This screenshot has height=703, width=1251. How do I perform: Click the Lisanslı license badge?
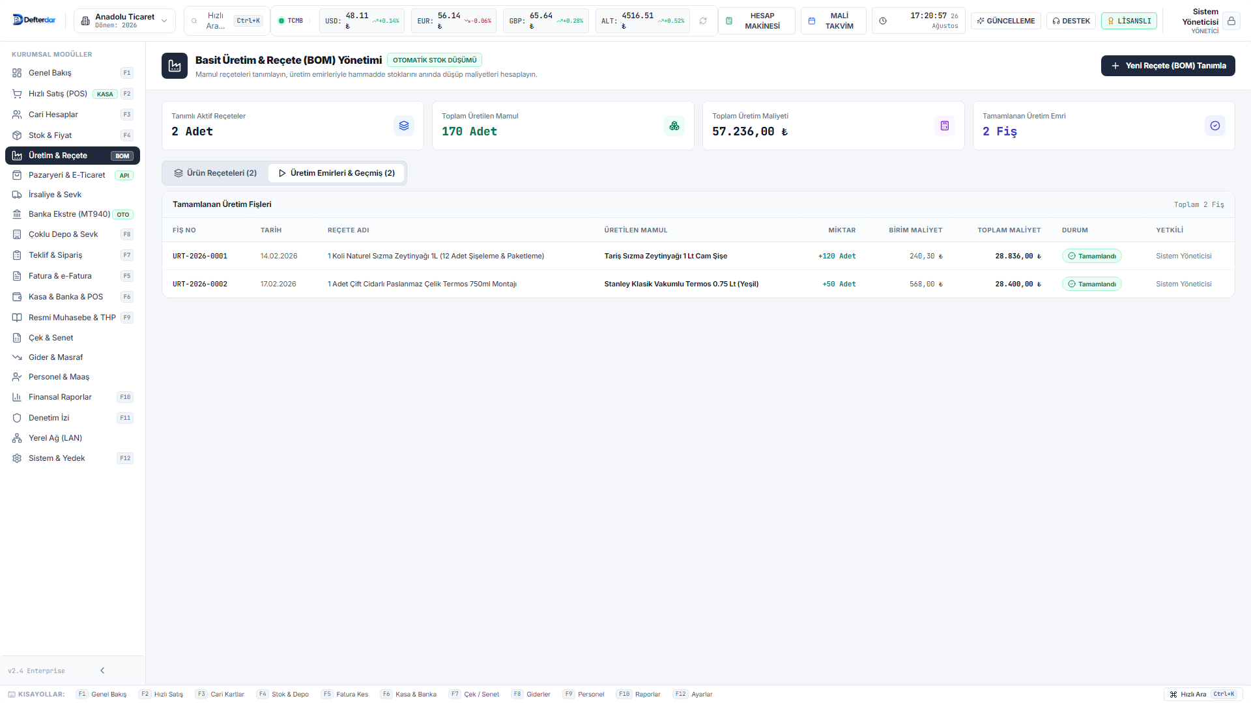coord(1129,21)
